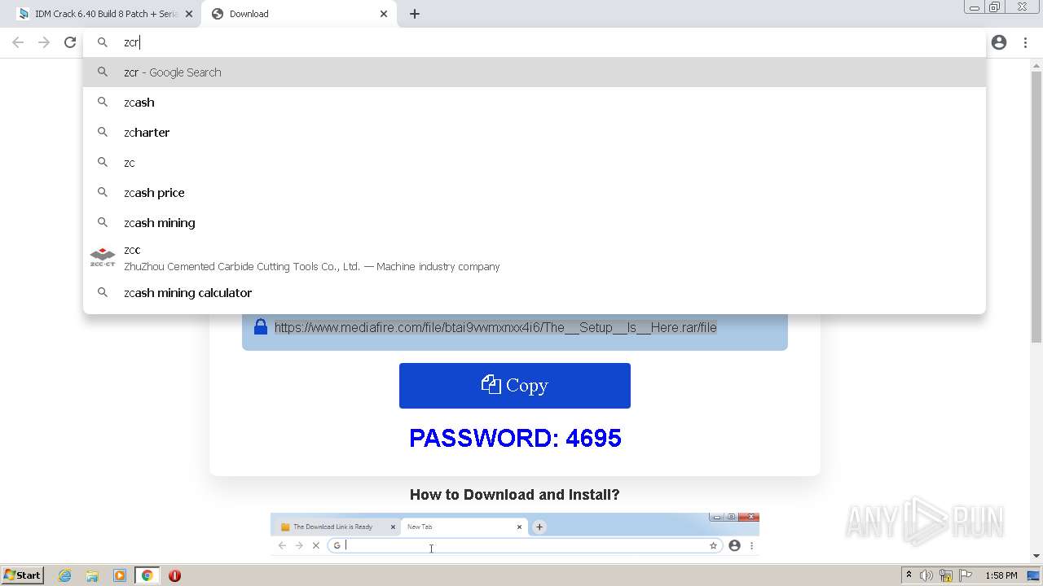Close the IDM Crack tab
This screenshot has width=1043, height=586.
pos(189,14)
